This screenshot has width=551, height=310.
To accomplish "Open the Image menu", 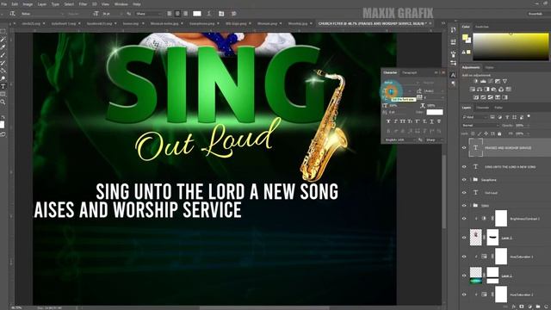I will click(28, 4).
